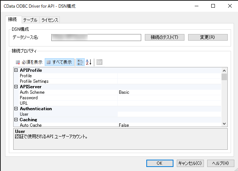Click the alphabetical A-Z sort icon
This screenshot has width=238, height=171.
coord(89,62)
